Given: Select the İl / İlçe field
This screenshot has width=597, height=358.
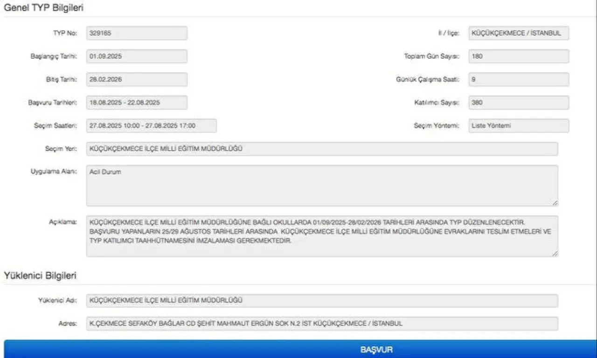Looking at the screenshot, I should 519,33.
